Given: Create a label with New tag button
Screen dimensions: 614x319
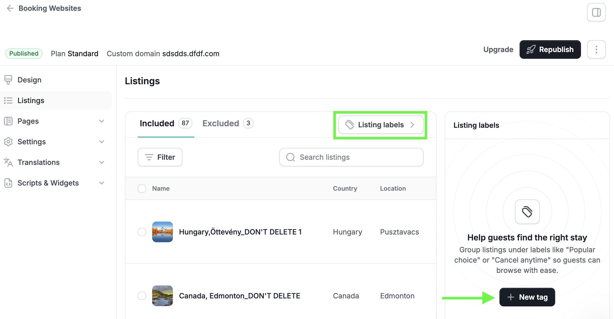Looking at the screenshot, I should pos(527,297).
